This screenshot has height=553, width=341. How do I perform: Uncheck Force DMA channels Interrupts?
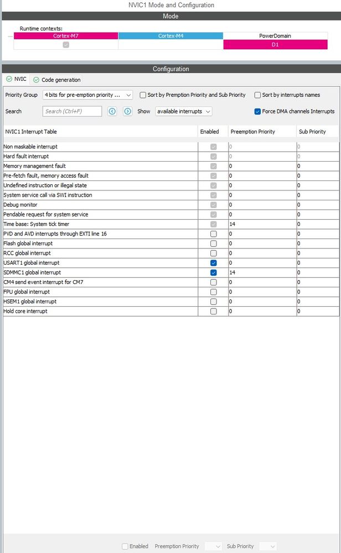coord(257,111)
